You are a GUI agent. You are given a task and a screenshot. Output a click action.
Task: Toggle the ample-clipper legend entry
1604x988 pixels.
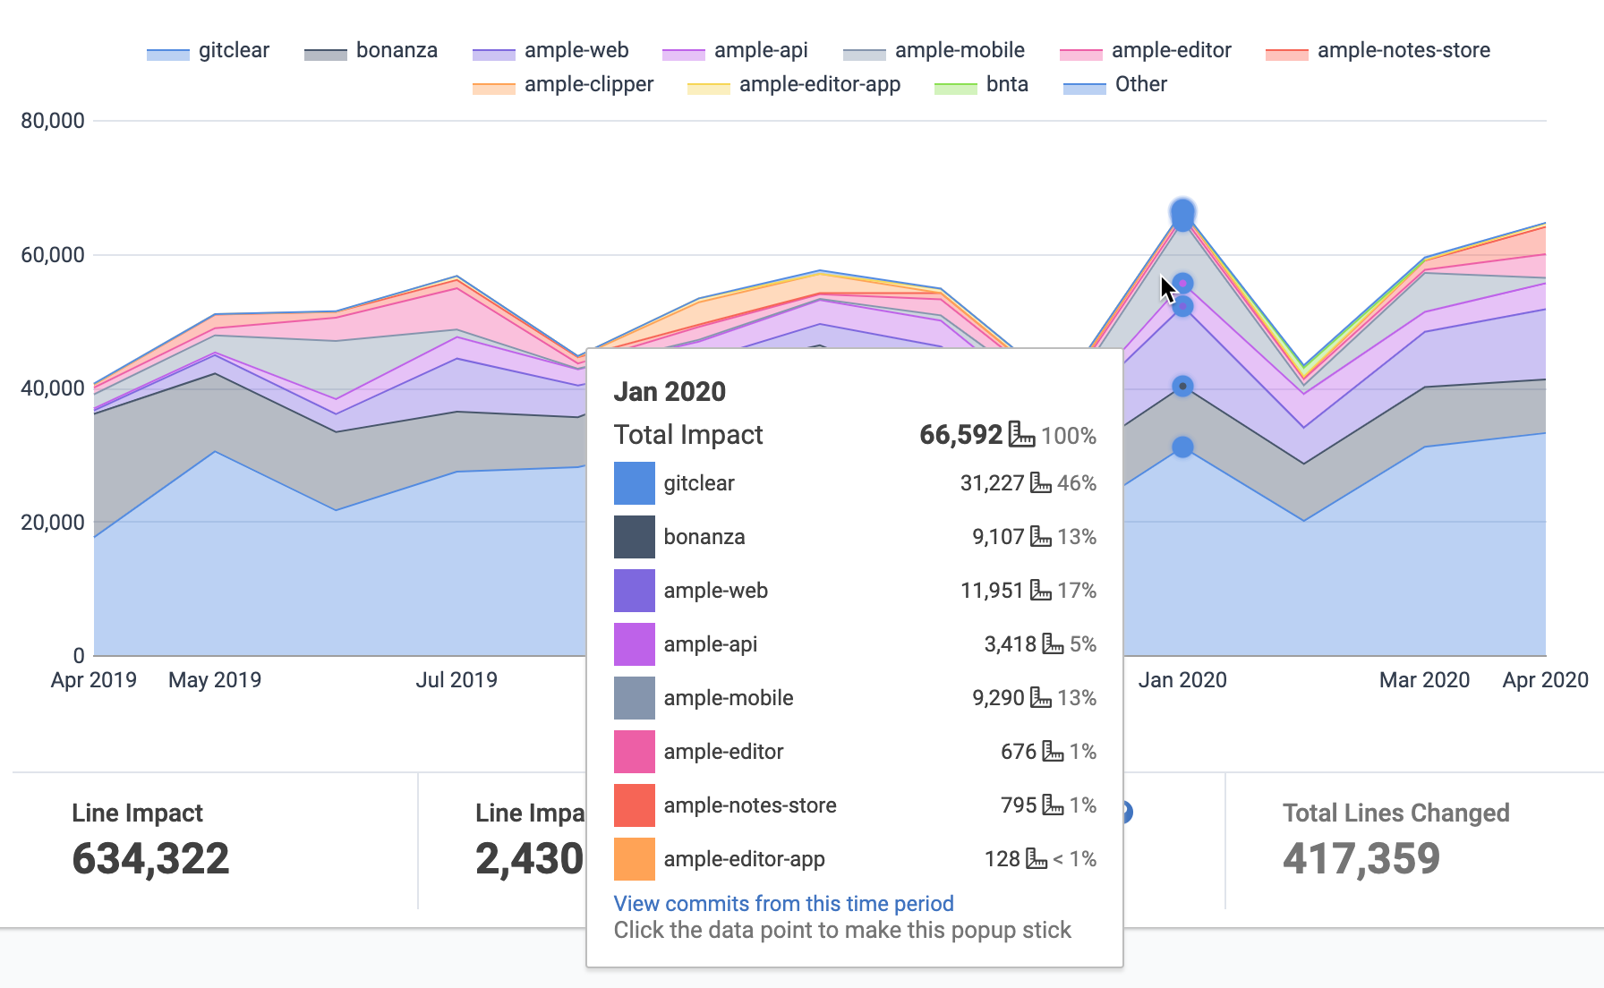click(563, 85)
